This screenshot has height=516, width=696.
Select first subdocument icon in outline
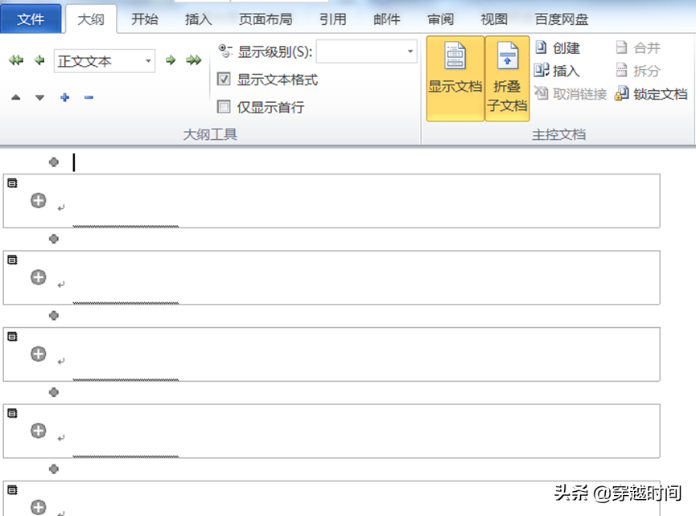click(12, 183)
